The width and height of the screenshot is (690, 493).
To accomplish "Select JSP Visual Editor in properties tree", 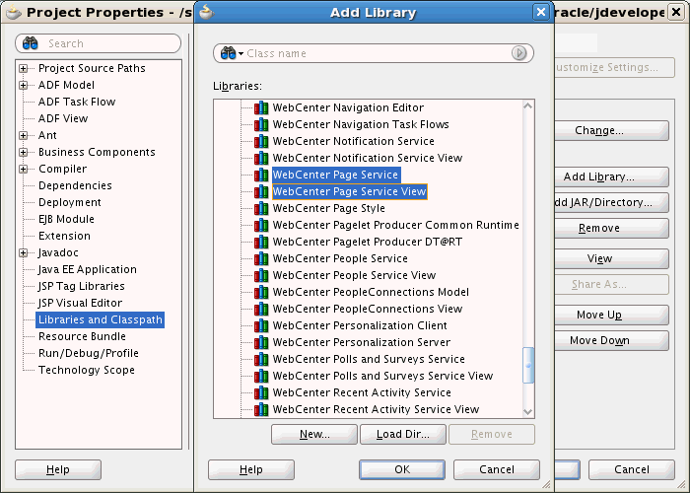I will 80,303.
